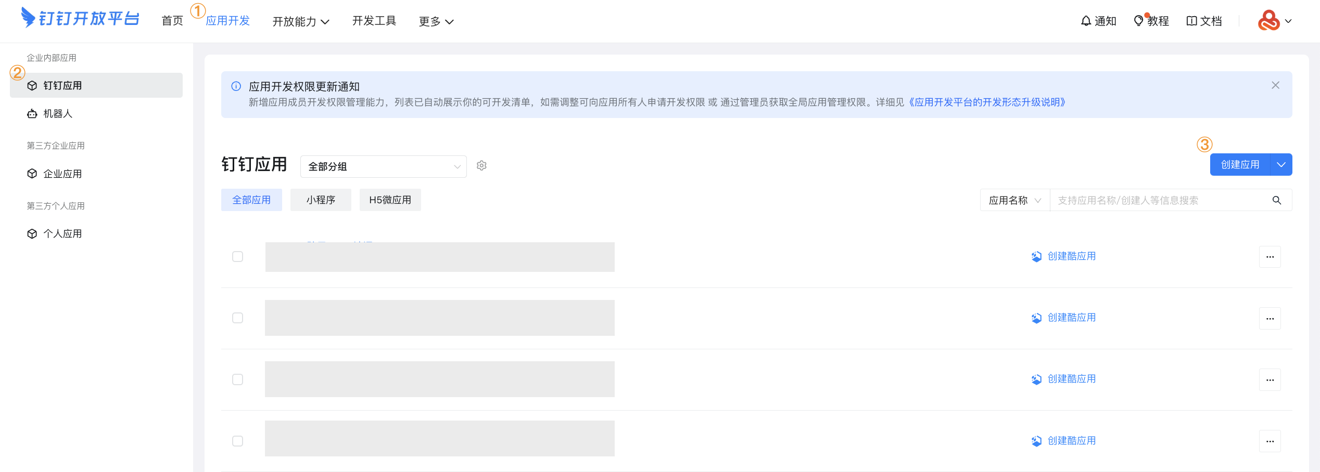Open the 文档 documentation book icon

[1204, 21]
